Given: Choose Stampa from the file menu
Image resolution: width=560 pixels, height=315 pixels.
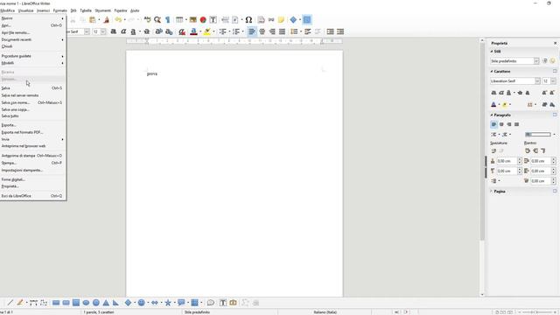Looking at the screenshot, I should coord(32,163).
